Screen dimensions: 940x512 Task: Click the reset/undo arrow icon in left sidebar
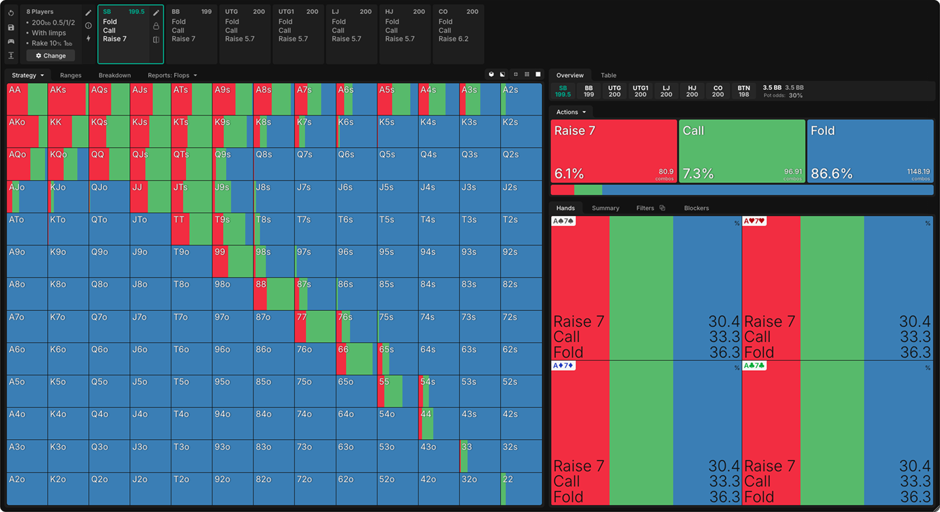pos(11,12)
